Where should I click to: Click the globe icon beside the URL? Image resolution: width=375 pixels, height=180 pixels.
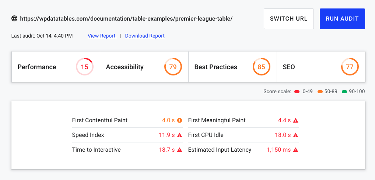14,18
